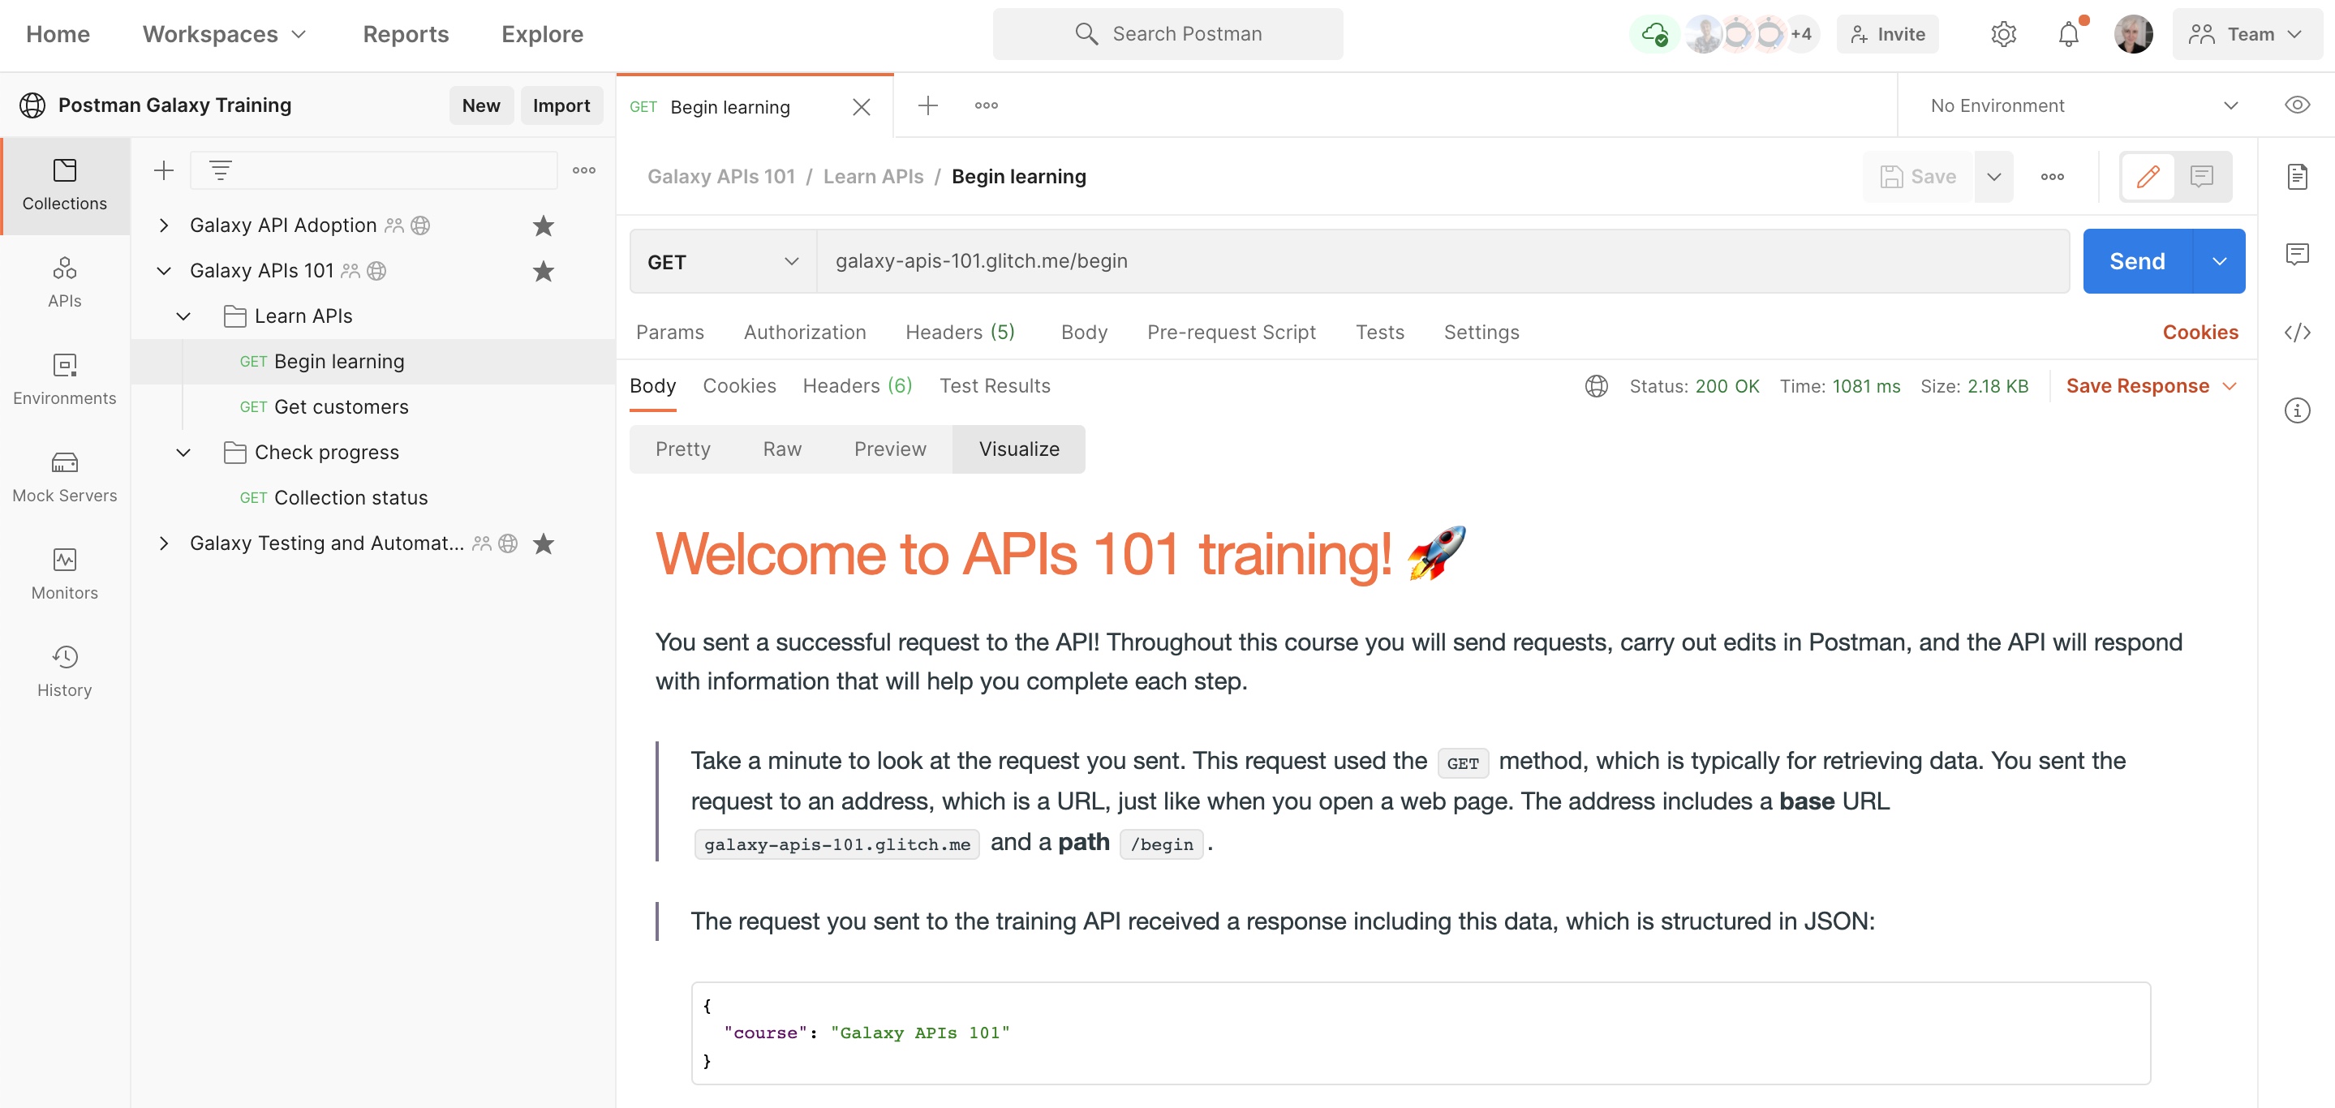The width and height of the screenshot is (2335, 1108).
Task: Open the History sidebar panel
Action: (x=64, y=671)
